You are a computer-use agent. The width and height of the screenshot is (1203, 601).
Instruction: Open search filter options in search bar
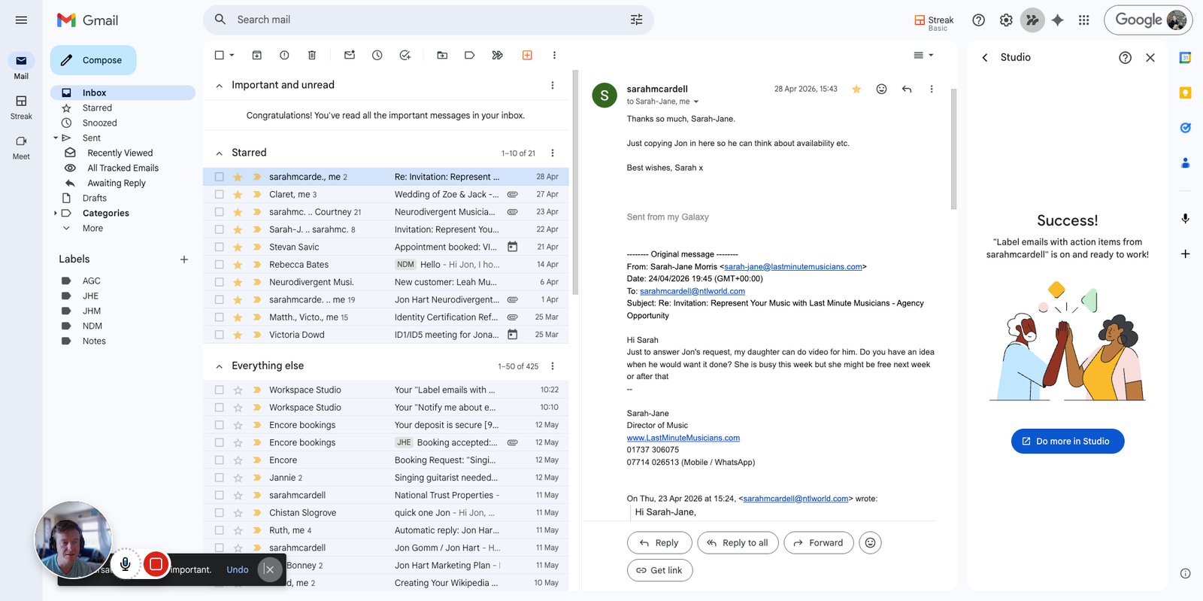636,20
